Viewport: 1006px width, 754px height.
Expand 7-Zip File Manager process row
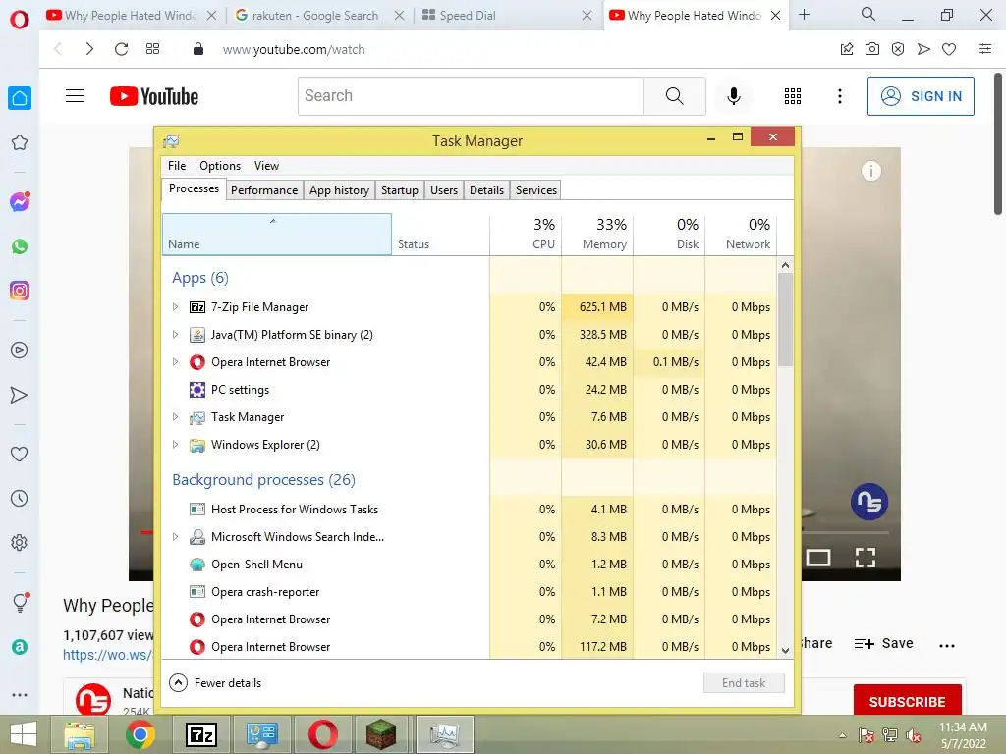point(175,307)
